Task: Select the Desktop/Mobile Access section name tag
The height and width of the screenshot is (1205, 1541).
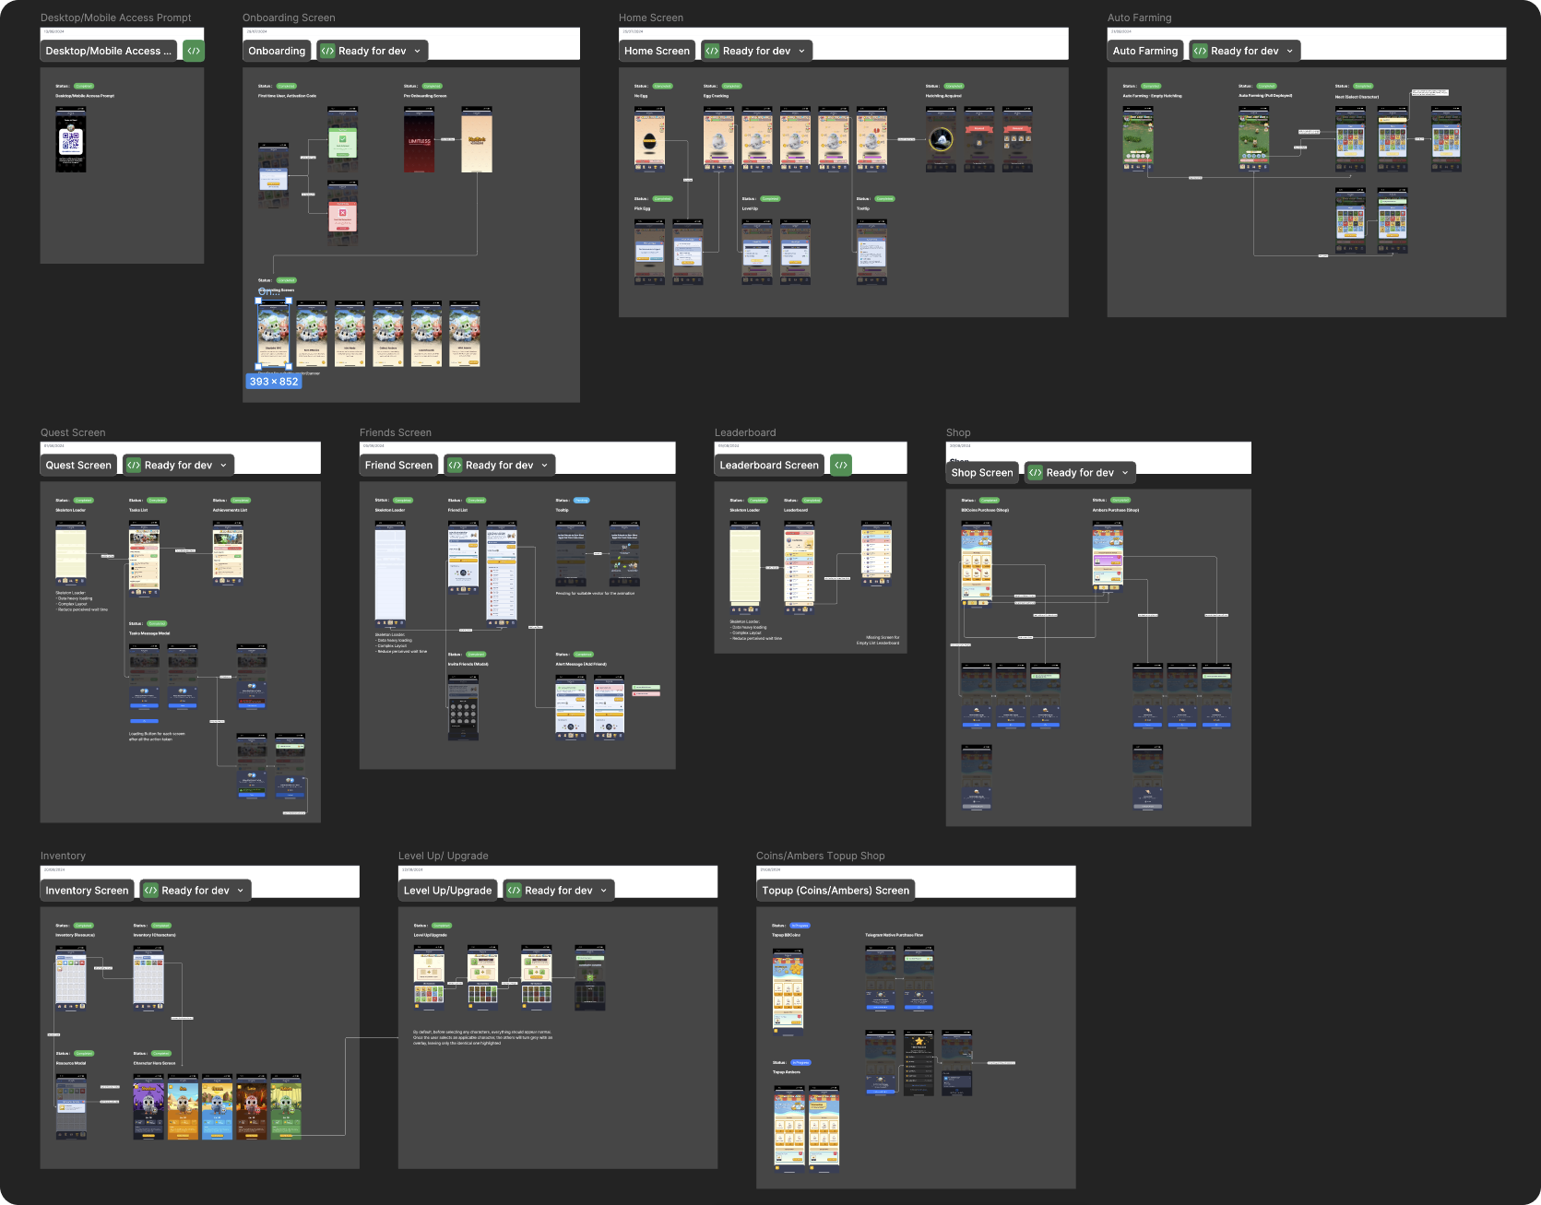Action: point(109,52)
